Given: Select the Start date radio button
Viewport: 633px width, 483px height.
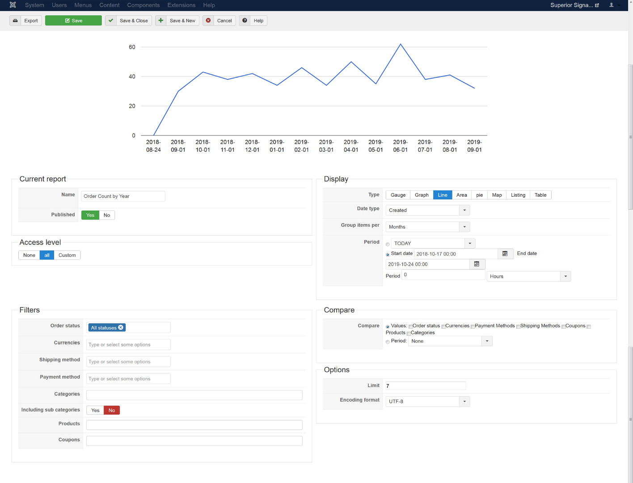Looking at the screenshot, I should click(x=388, y=254).
